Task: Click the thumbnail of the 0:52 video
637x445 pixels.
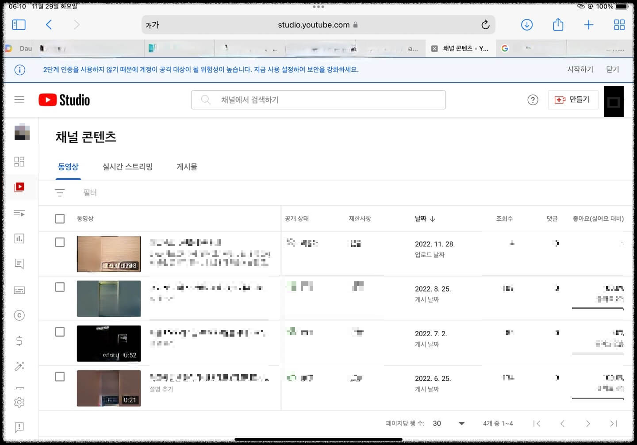Action: (x=109, y=343)
